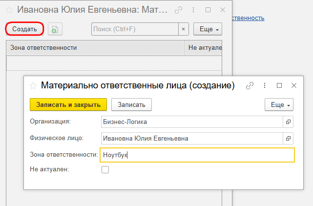Click the Организация field with Бизнес-Логика
This screenshot has width=313, height=206.
(x=192, y=122)
